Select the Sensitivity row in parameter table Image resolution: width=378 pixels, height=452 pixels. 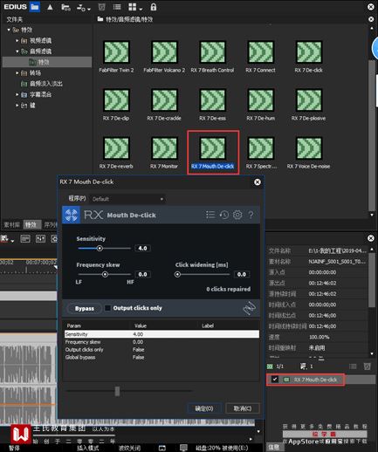point(162,334)
